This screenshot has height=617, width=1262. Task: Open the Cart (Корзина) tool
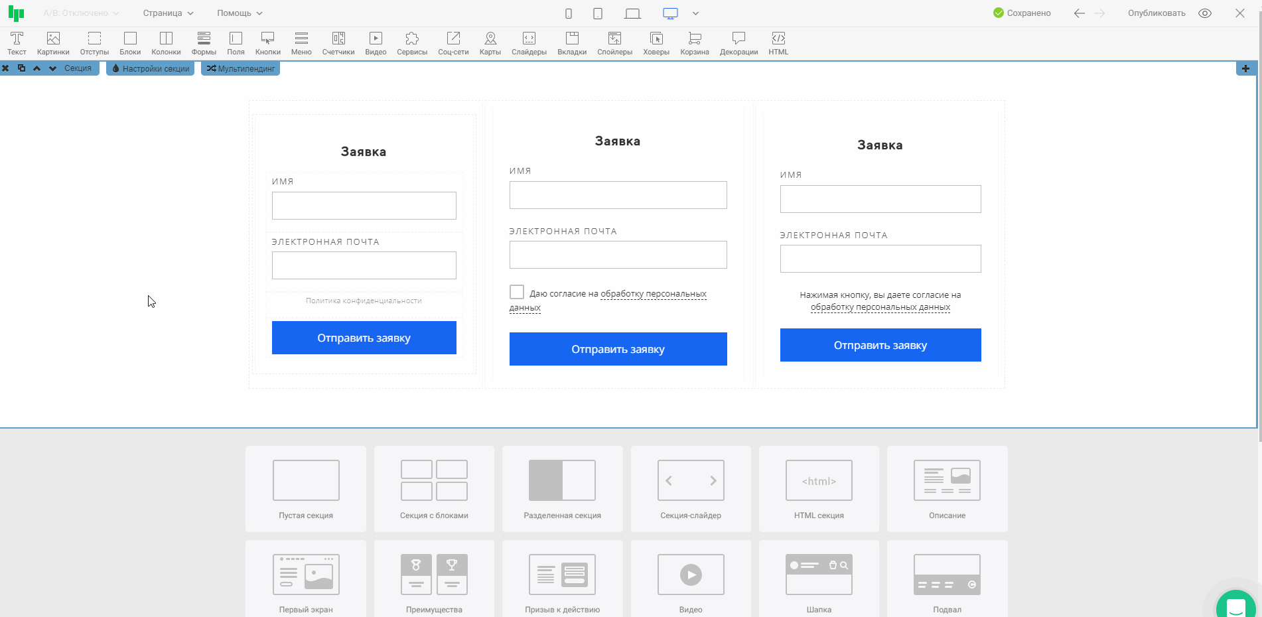[695, 43]
